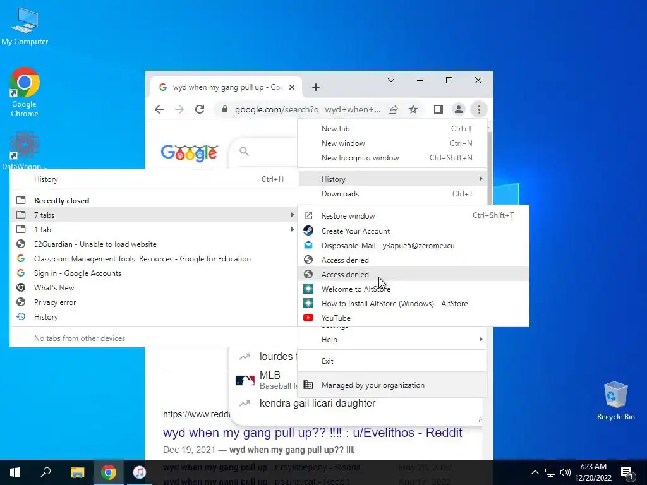
Task: Click the profile avatar icon in Chrome toolbar
Action: tap(459, 109)
